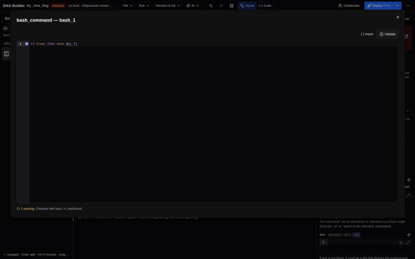Click the DAG Builder title
415x259 pixels.
[x=14, y=6]
